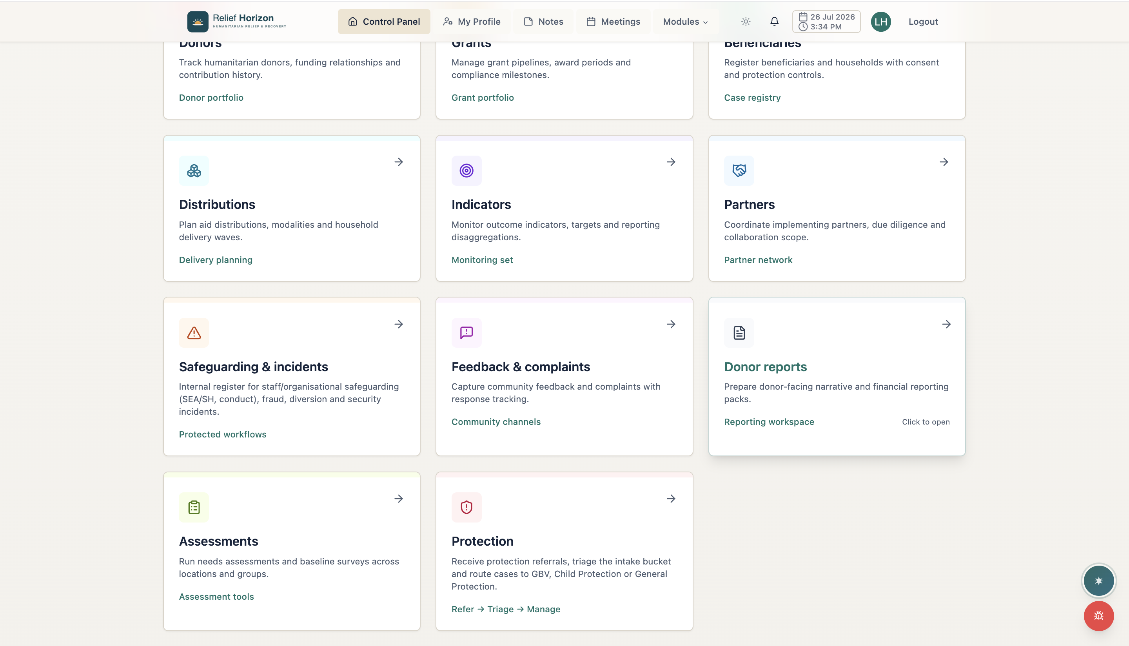Open the Protection heading
This screenshot has width=1129, height=646.
click(x=482, y=541)
